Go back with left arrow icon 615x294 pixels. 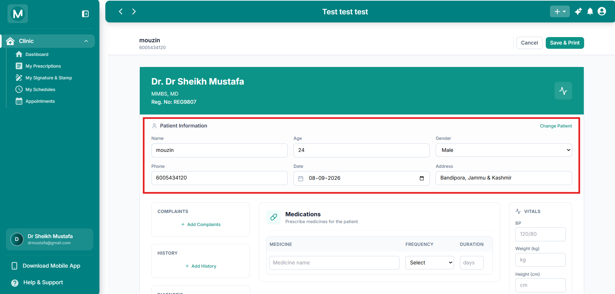121,12
